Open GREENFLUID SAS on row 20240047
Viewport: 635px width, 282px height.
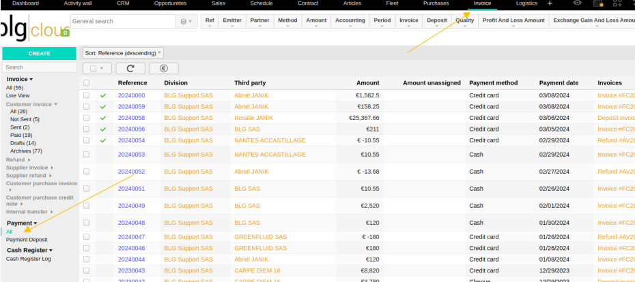point(260,237)
